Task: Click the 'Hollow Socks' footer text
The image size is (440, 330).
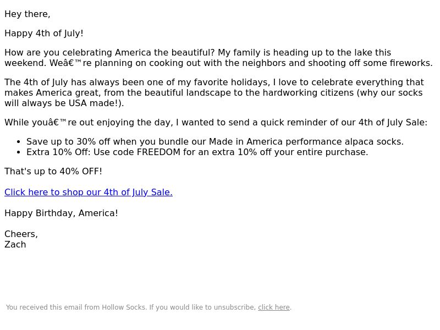Action: point(124,307)
